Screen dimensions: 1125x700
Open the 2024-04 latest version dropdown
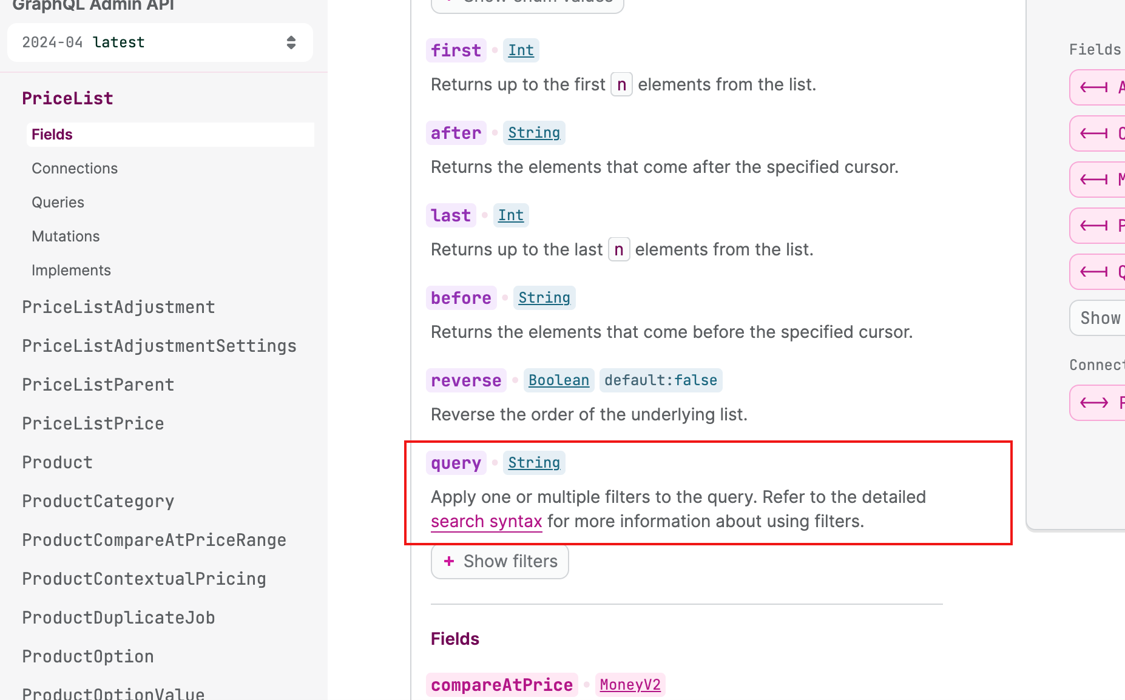[x=160, y=42]
